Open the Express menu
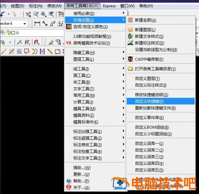The width and height of the screenshot is (199, 194). pyautogui.click(x=109, y=6)
